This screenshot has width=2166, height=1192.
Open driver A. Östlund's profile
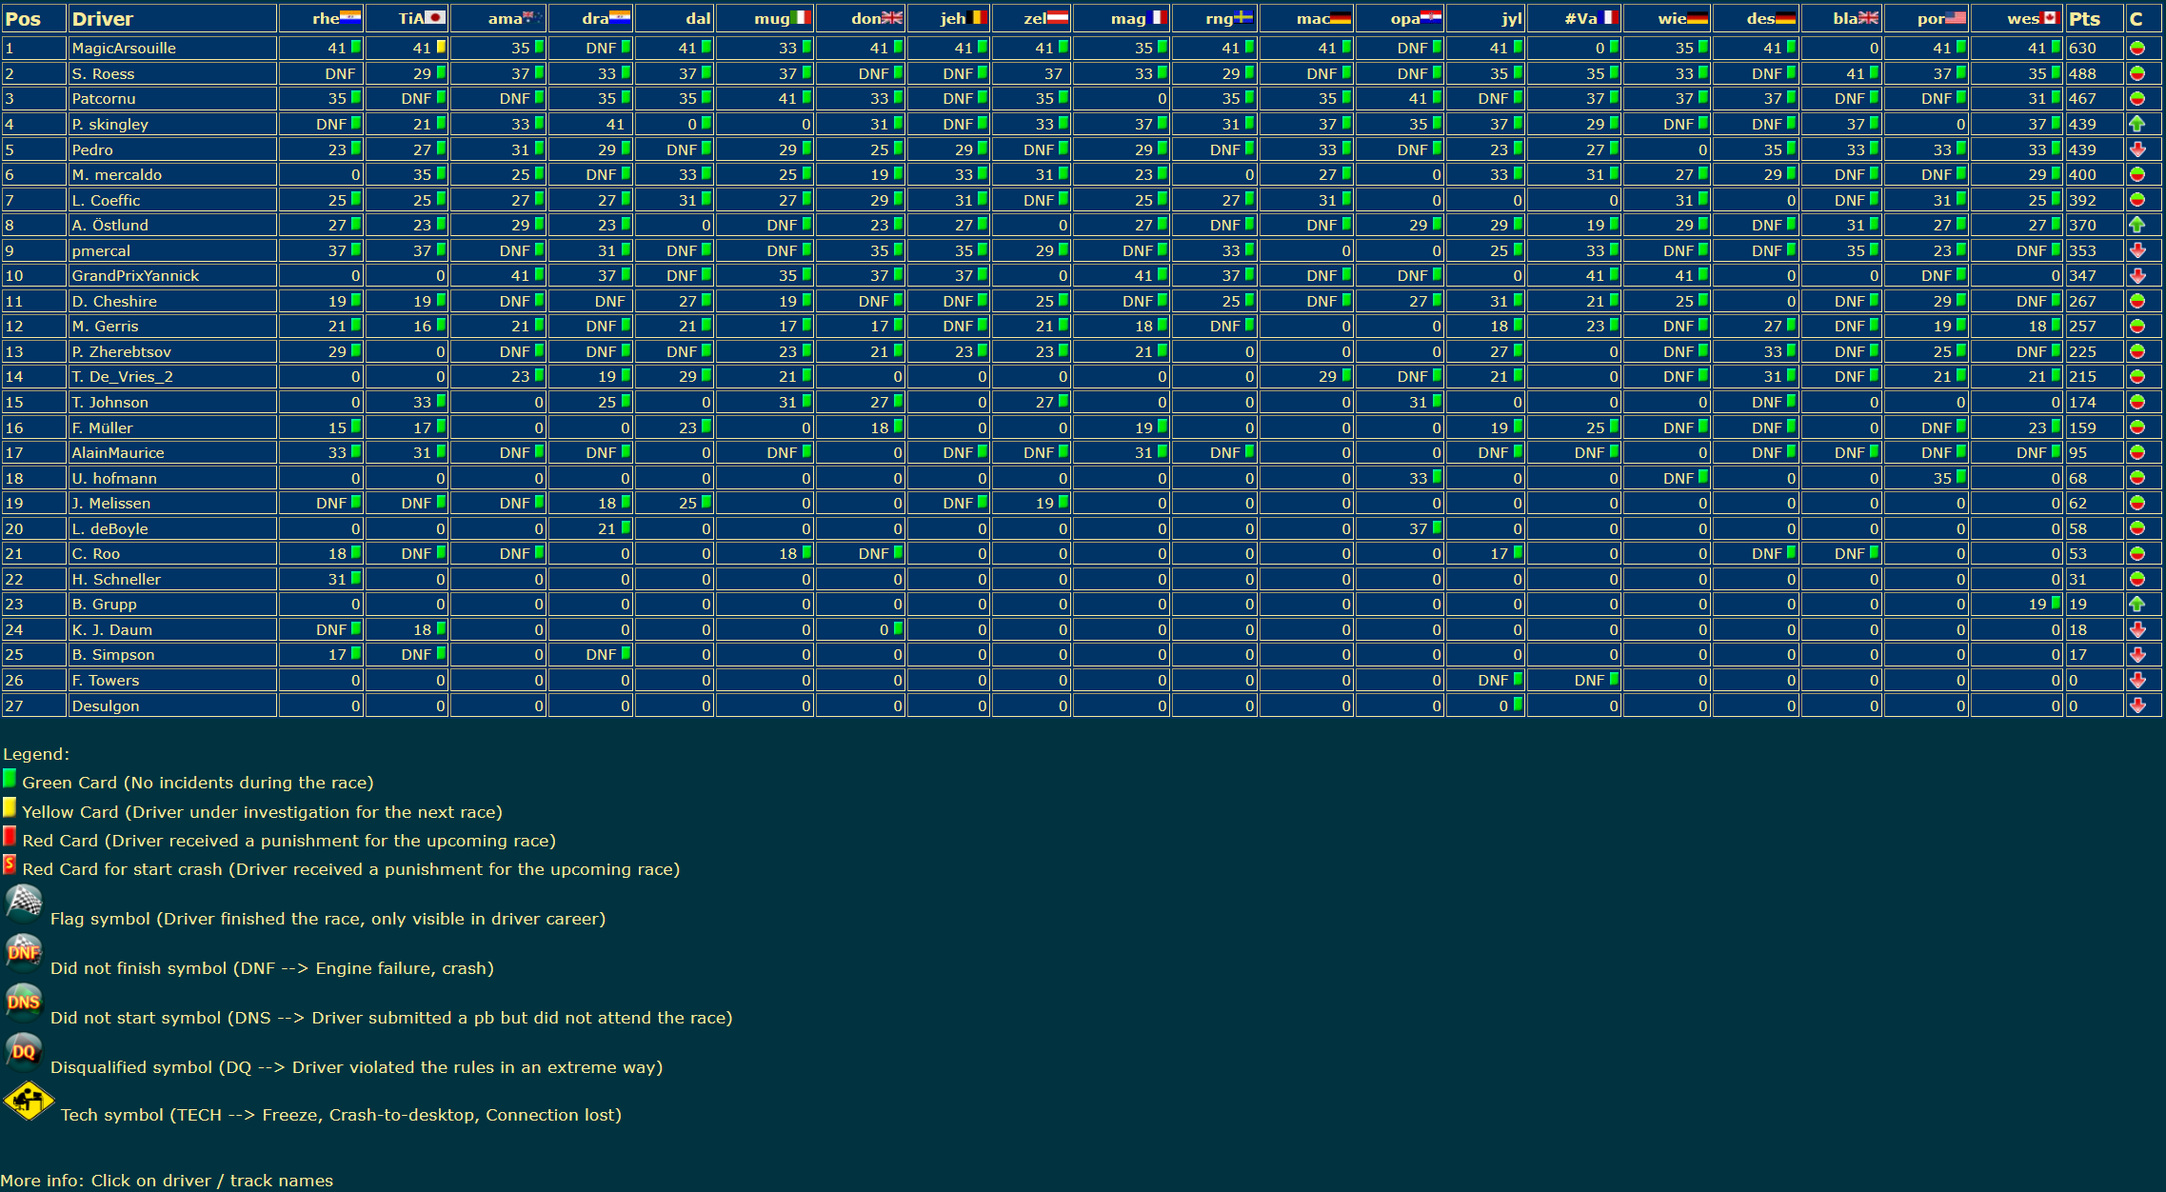pos(109,225)
